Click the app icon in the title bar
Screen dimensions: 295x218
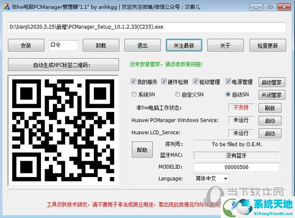pyautogui.click(x=6, y=7)
